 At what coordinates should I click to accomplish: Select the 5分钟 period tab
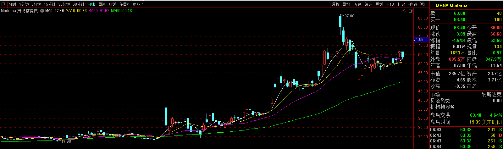(36, 4)
